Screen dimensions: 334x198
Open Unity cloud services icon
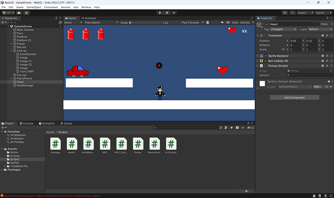19,13
